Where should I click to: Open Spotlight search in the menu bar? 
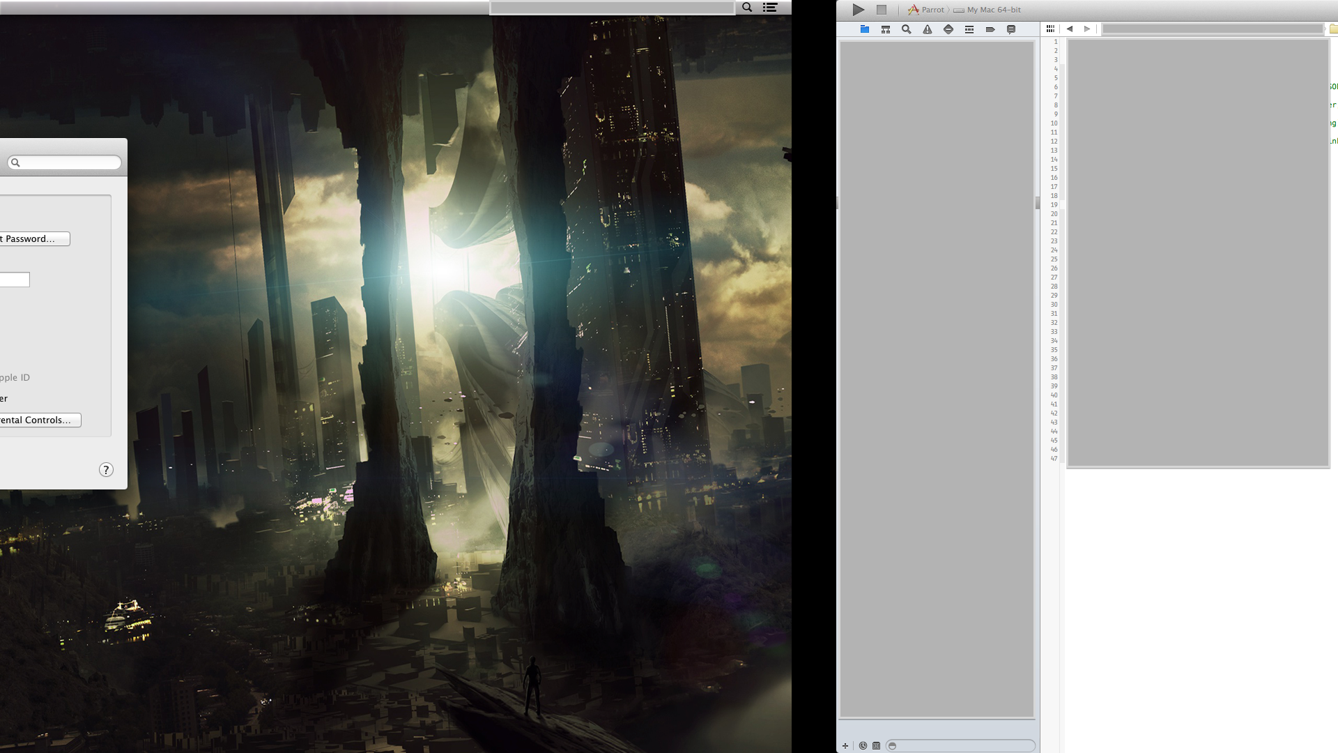[747, 7]
